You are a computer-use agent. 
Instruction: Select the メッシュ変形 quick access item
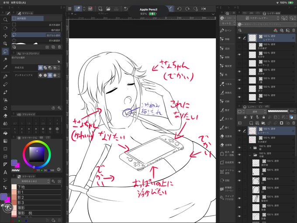[x=227, y=171]
